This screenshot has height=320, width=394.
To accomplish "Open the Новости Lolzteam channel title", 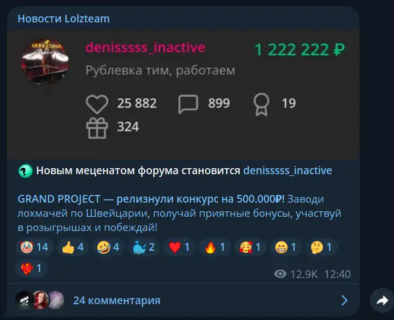I will (63, 19).
